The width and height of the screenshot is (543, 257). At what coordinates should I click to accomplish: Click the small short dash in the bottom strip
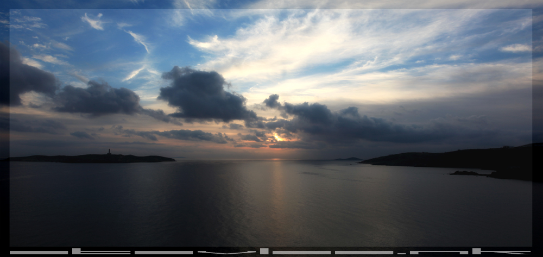pyautogui.click(x=401, y=253)
